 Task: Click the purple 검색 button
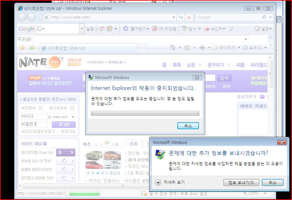click(224, 78)
